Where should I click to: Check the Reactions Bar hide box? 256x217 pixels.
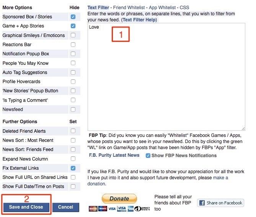pyautogui.click(x=73, y=45)
